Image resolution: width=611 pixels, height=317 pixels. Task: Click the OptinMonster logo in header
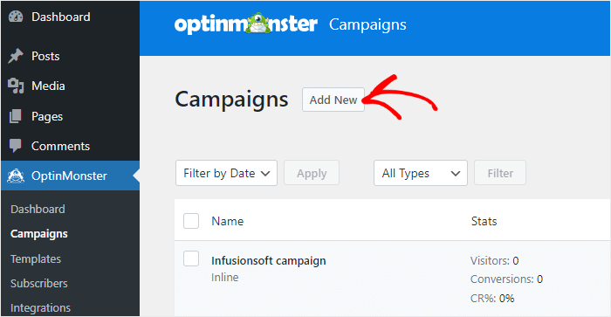(x=246, y=24)
